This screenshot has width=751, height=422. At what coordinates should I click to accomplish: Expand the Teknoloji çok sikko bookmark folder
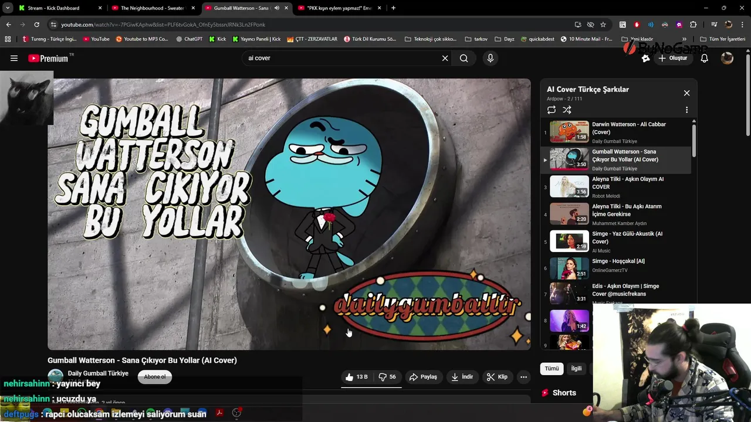click(431, 39)
